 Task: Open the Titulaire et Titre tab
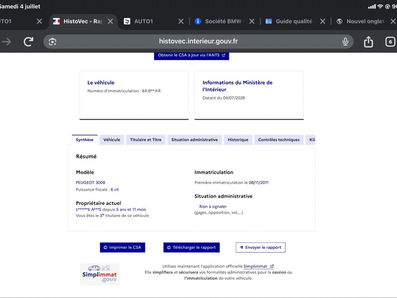(146, 140)
